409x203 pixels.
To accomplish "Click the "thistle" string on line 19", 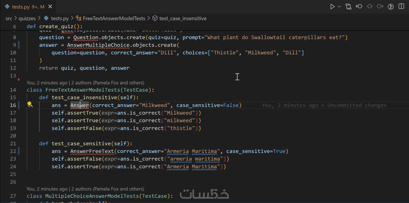I will point(181,128).
